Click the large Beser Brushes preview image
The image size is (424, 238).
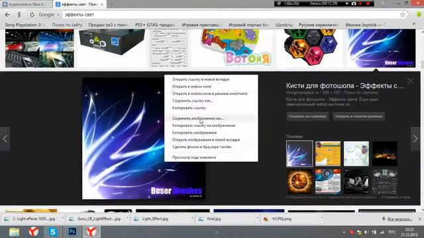pos(123,139)
